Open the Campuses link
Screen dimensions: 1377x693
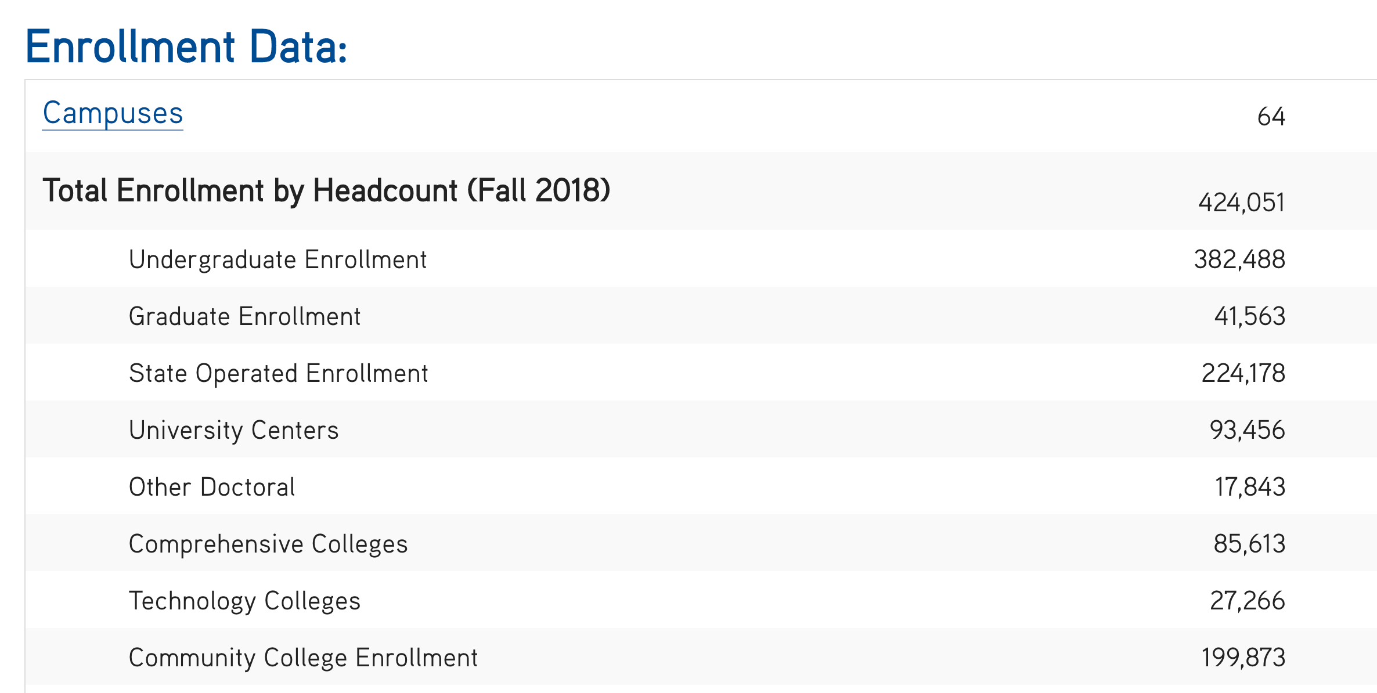click(x=113, y=113)
